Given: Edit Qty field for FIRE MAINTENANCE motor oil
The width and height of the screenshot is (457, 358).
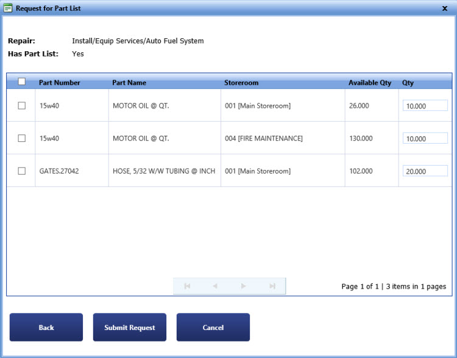Looking at the screenshot, I should [x=425, y=139].
